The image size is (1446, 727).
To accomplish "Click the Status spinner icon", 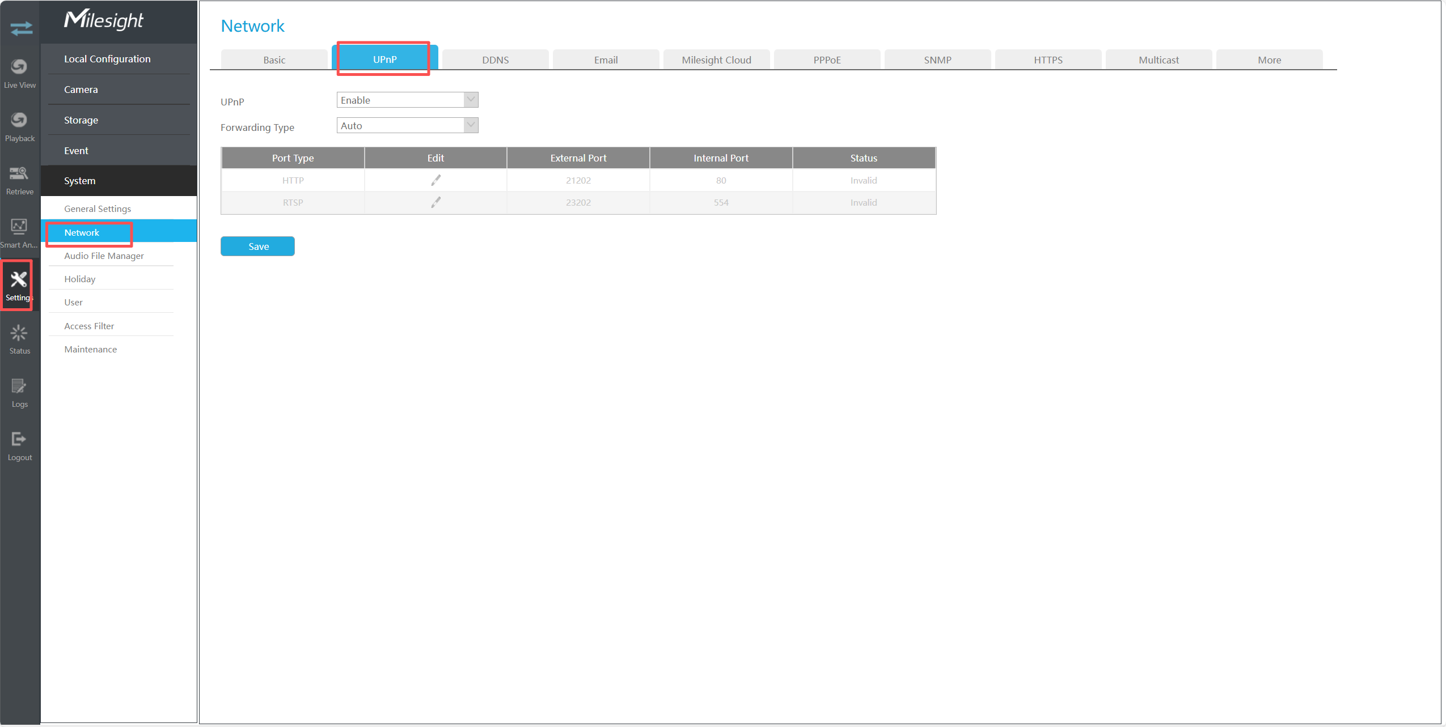I will click(19, 333).
